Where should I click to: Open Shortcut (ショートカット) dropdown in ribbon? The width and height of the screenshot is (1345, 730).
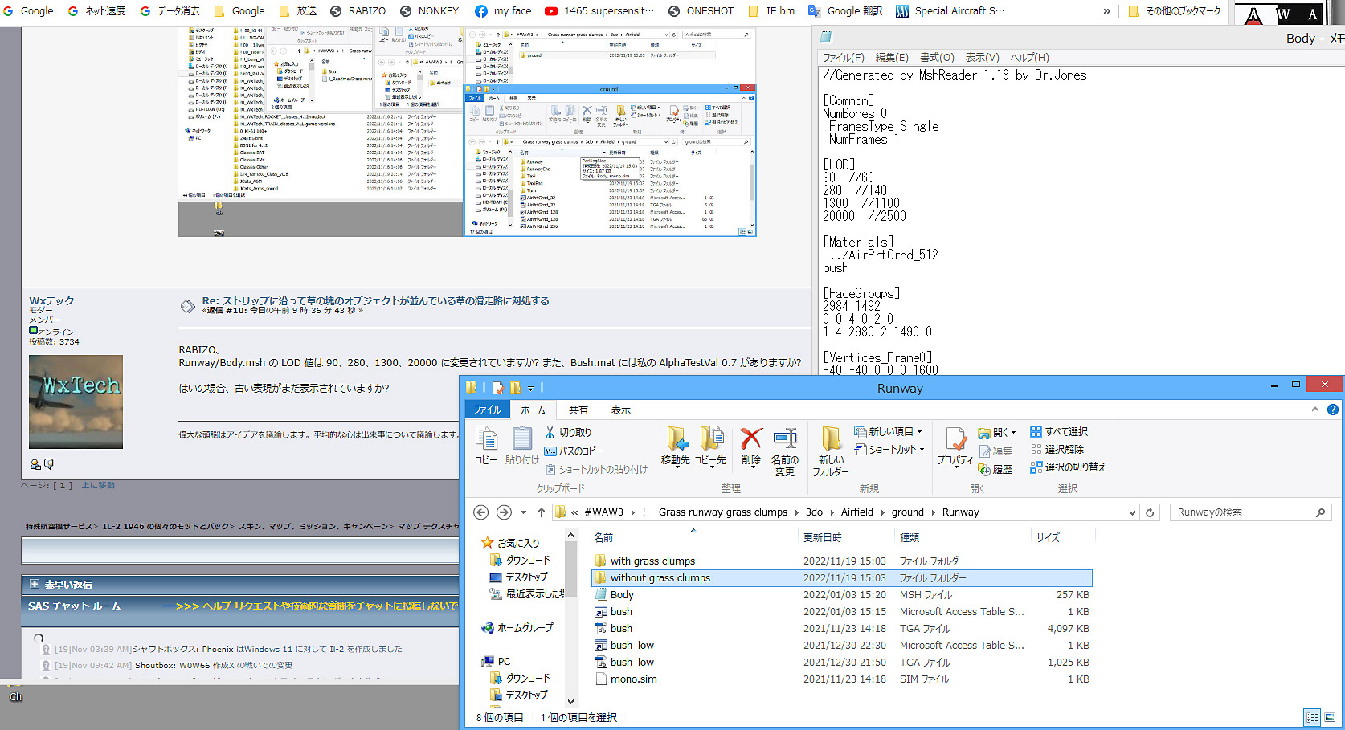point(890,450)
